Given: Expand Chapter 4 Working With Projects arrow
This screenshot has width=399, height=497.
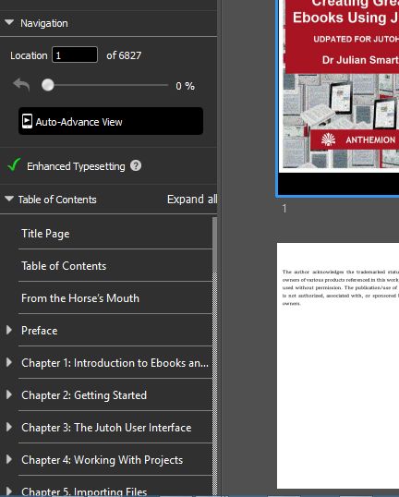Looking at the screenshot, I should (x=9, y=459).
